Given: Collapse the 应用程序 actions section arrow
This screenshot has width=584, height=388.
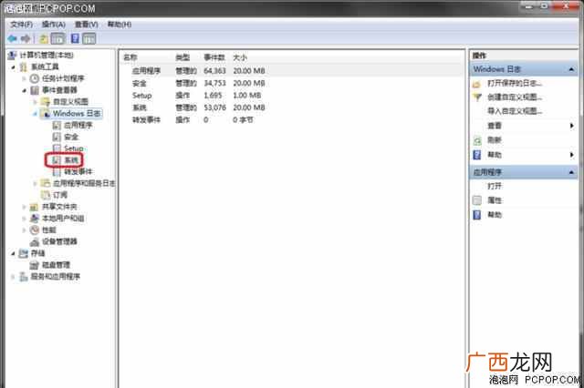Looking at the screenshot, I should tap(571, 172).
